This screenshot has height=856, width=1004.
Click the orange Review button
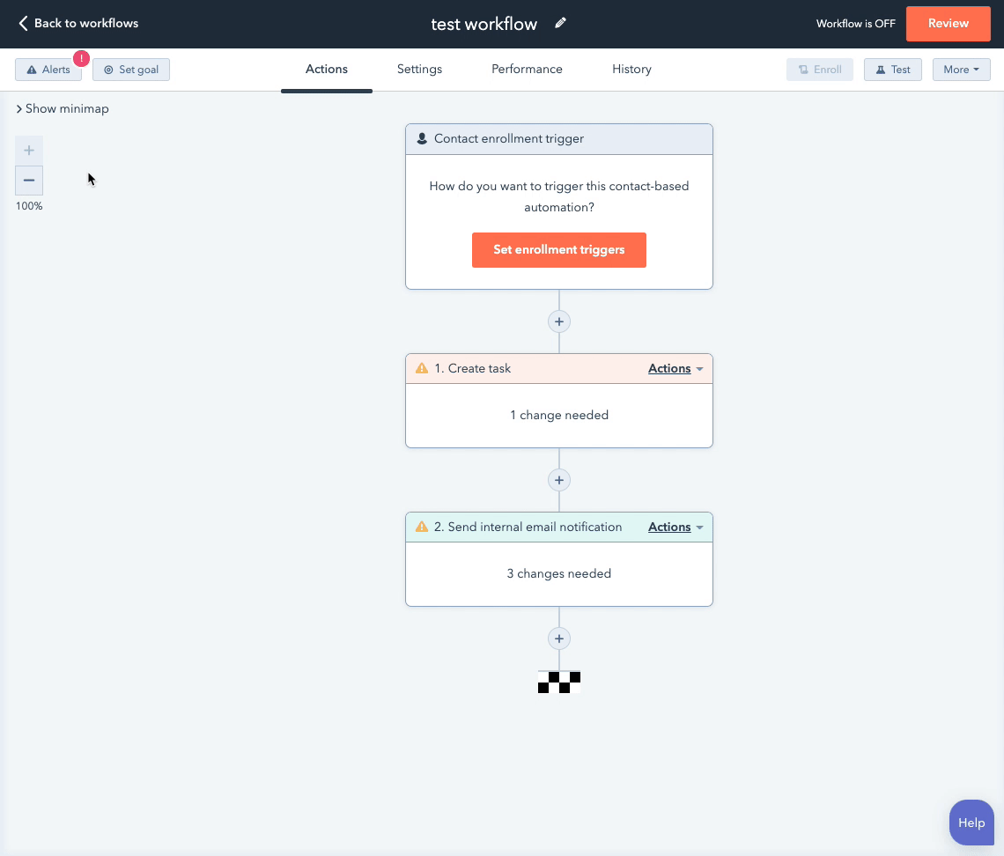point(948,24)
